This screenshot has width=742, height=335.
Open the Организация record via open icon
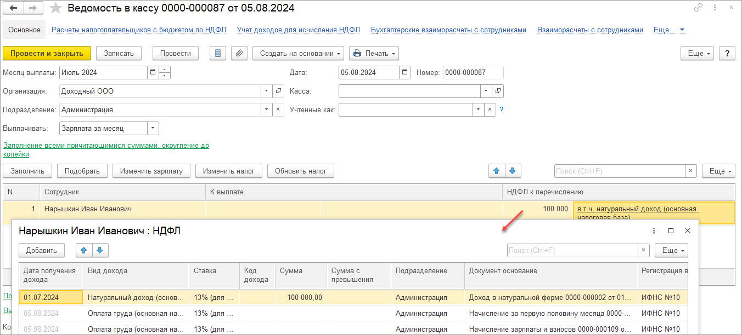click(278, 91)
